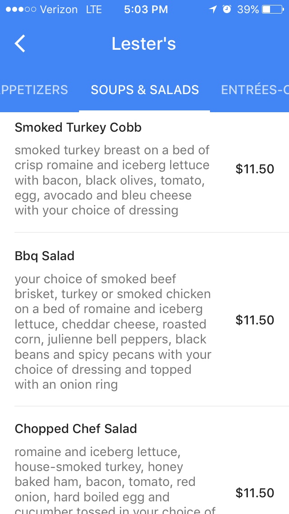Tap the Chopped Chef Salad $11.50 price
289x514 pixels.
coord(255,493)
